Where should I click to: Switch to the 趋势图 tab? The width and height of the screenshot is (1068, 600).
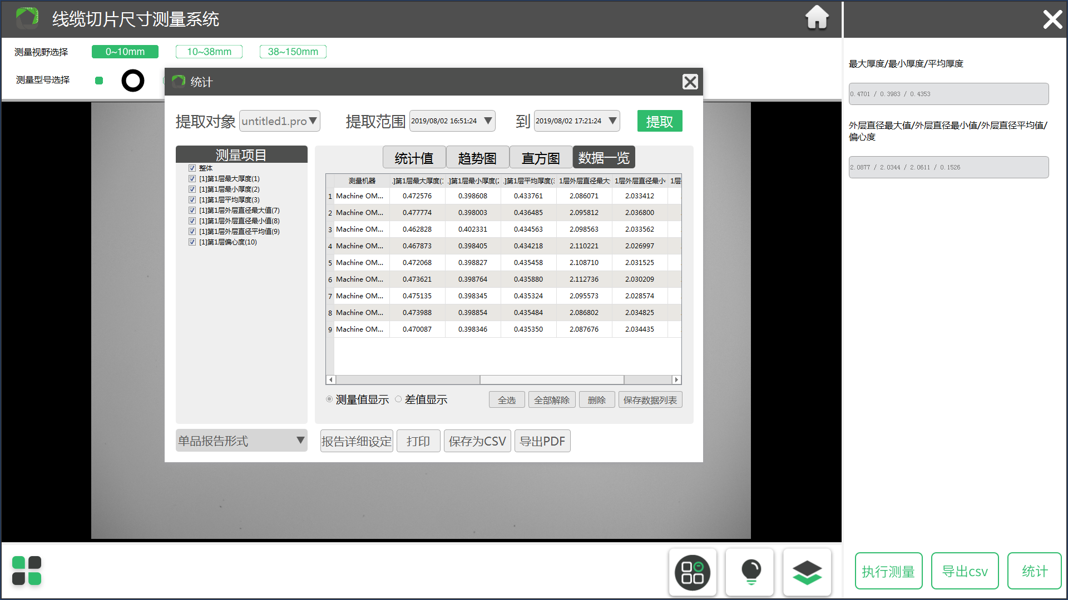tap(477, 158)
